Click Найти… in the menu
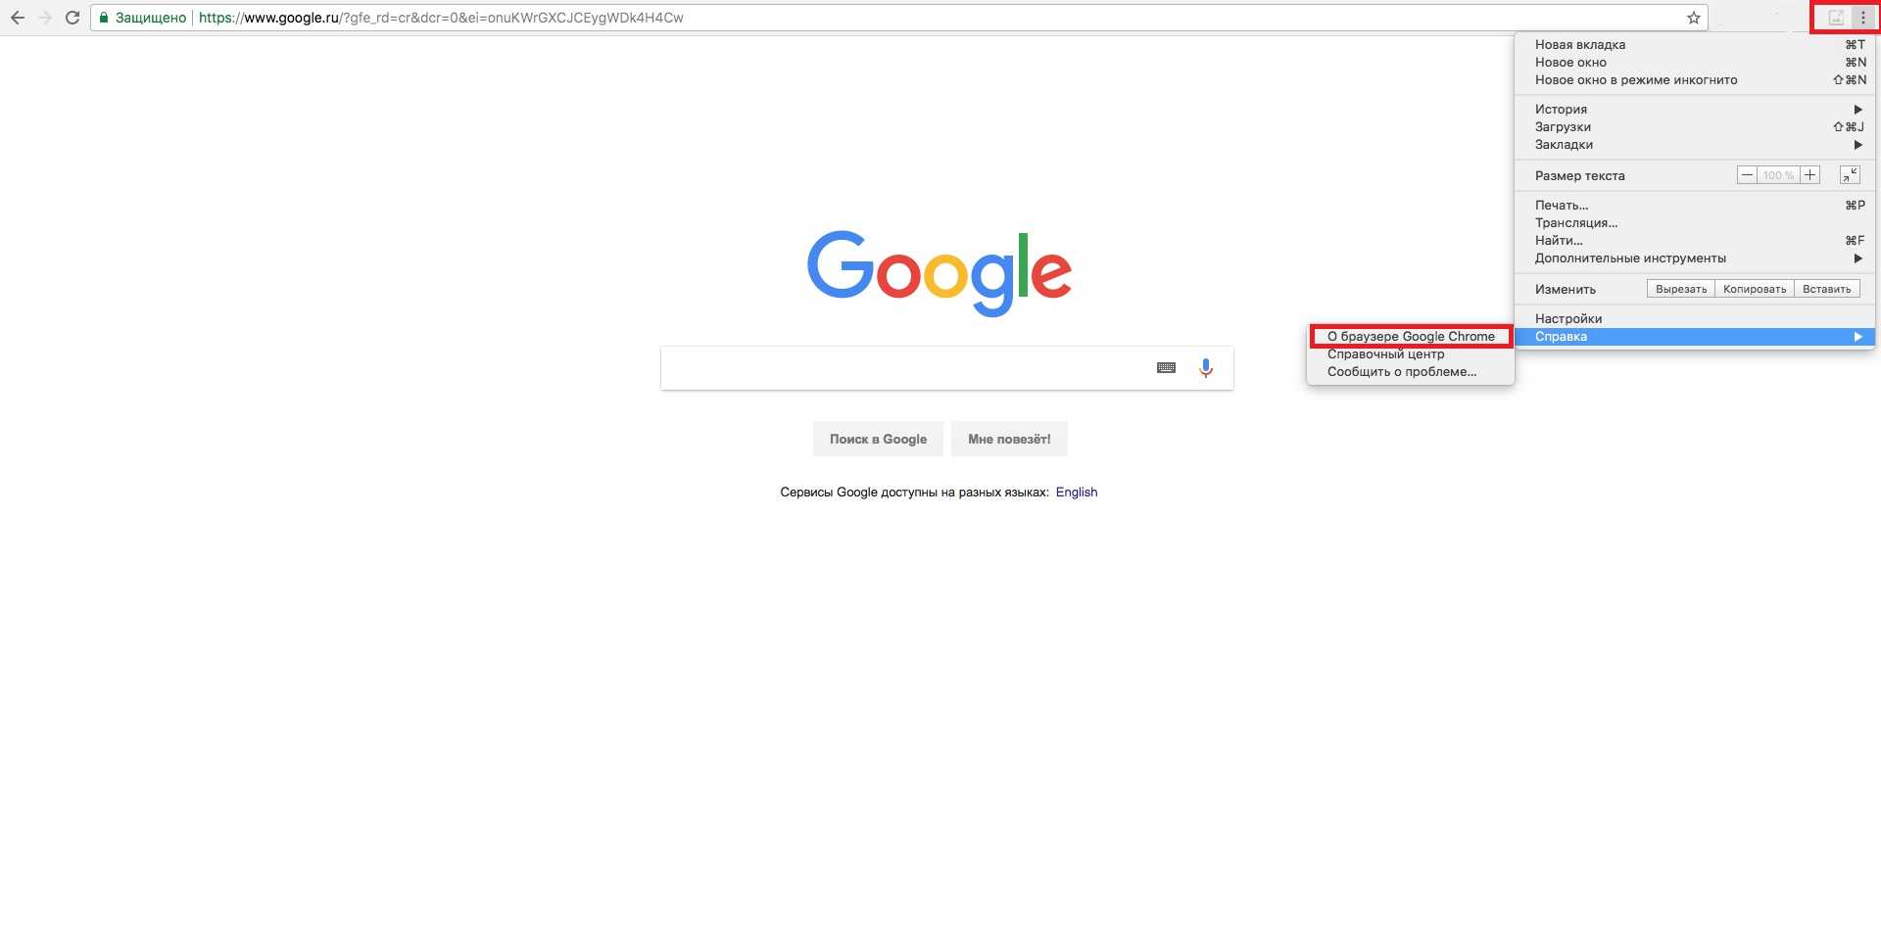The width and height of the screenshot is (1881, 940). pos(1695,241)
